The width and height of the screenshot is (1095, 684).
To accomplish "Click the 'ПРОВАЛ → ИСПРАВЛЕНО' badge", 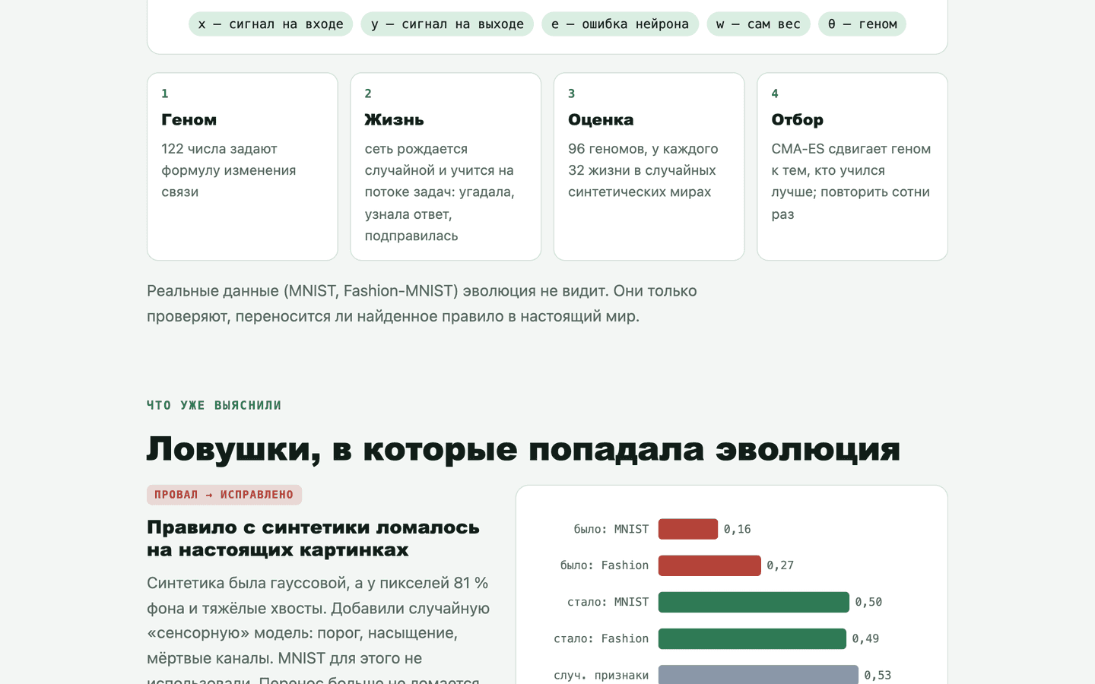I will point(224,495).
